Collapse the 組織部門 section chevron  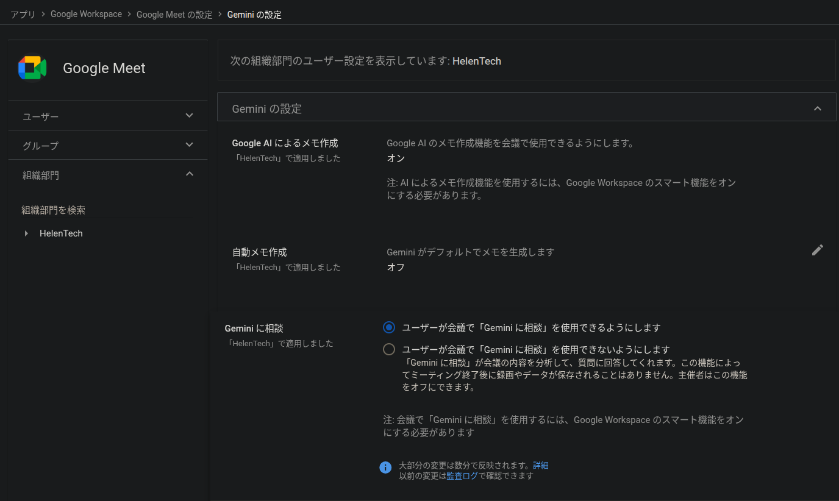coord(190,174)
